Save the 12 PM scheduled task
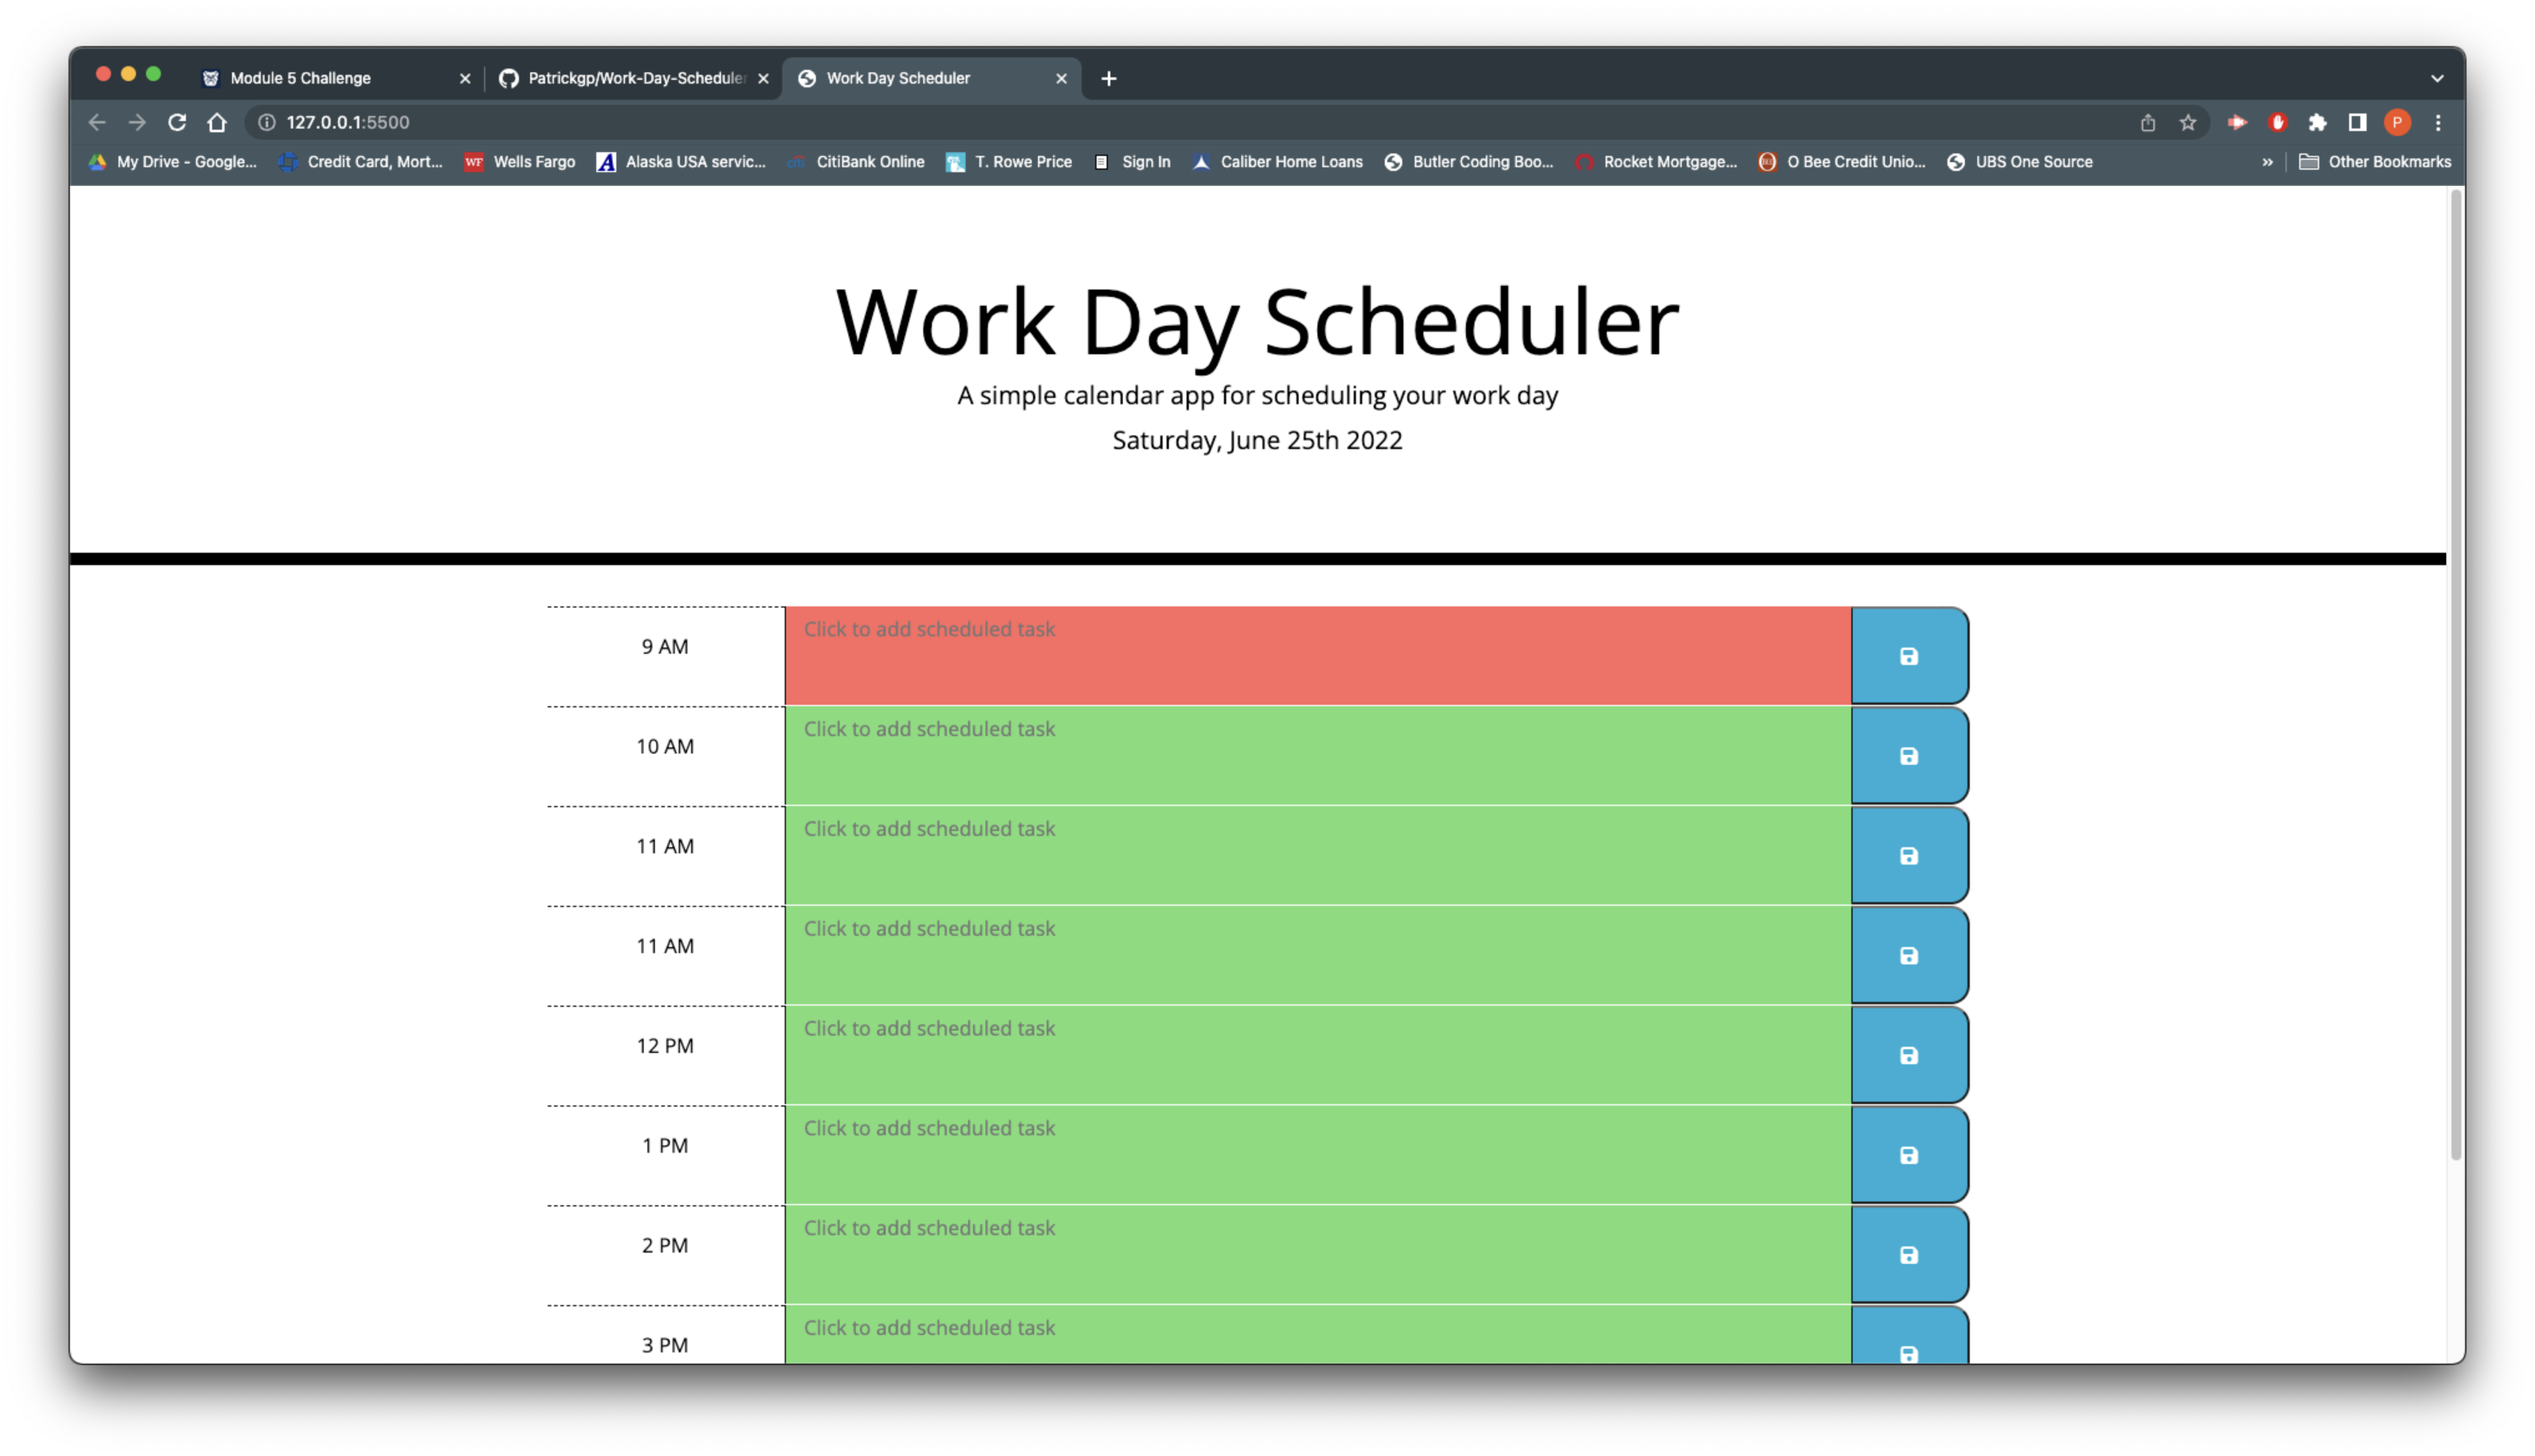Viewport: 2535px width, 1456px height. pyautogui.click(x=1908, y=1054)
